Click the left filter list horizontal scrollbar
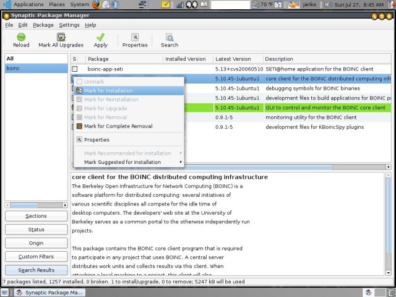Image resolution: width=396 pixels, height=297 pixels. 36,205
